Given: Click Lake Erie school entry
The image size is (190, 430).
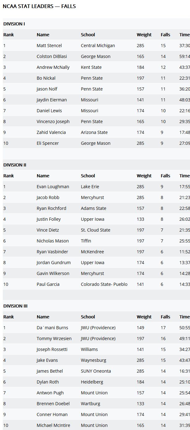Looking at the screenshot, I should [x=90, y=187].
